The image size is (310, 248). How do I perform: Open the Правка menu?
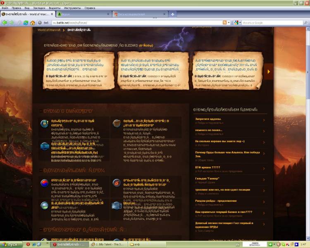(x=16, y=8)
